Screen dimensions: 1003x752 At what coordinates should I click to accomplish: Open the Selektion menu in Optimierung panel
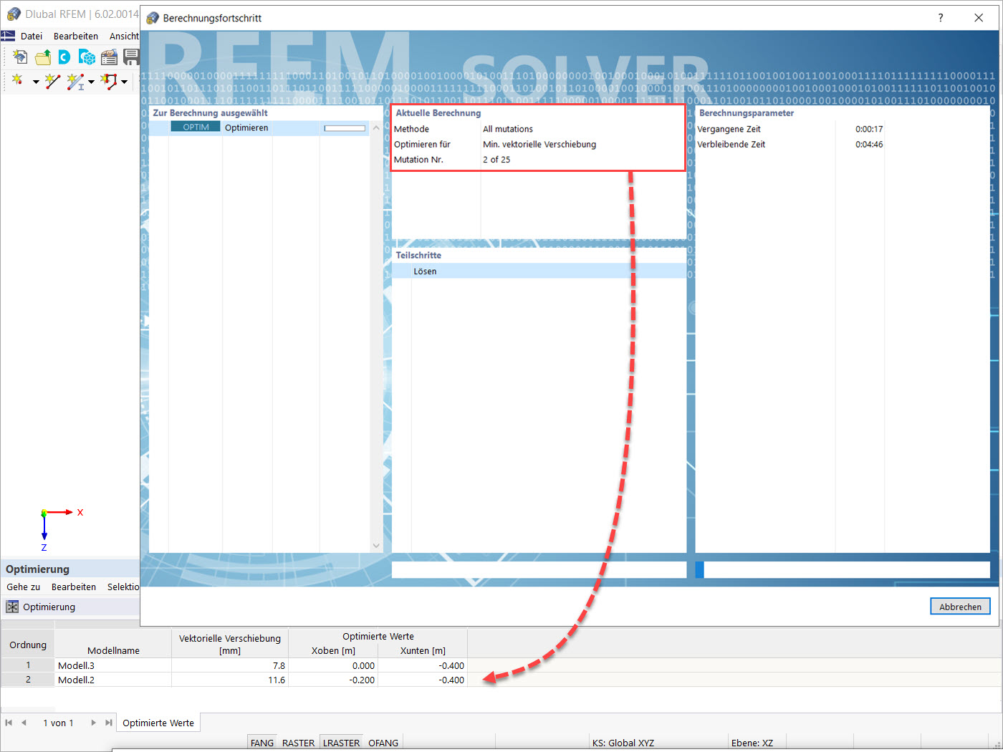point(123,587)
